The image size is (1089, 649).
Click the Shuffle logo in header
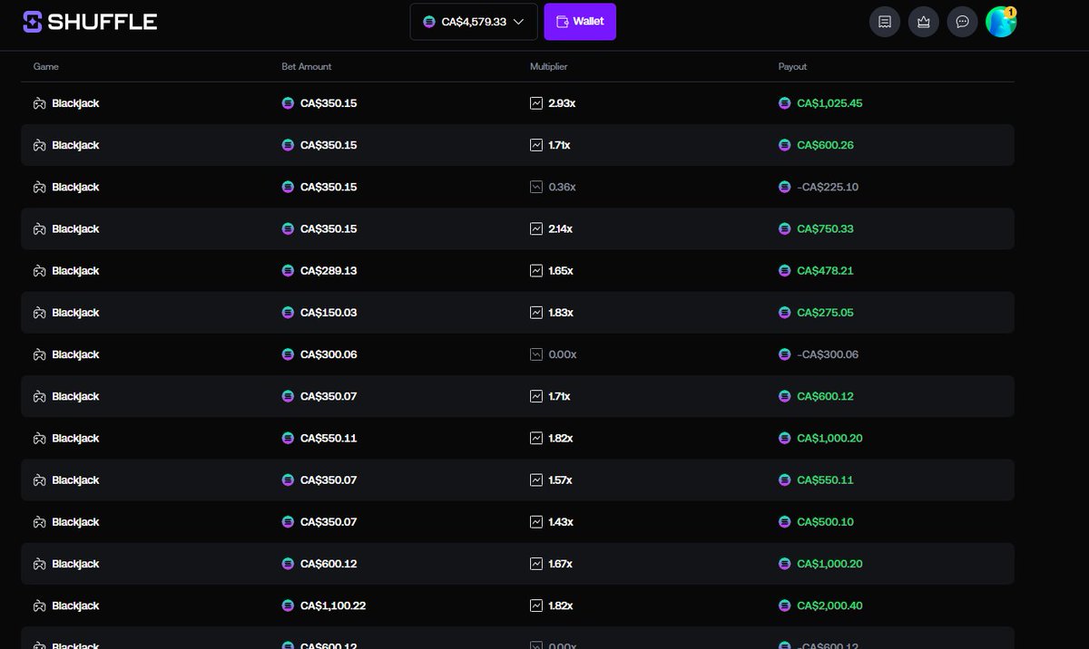coord(90,22)
